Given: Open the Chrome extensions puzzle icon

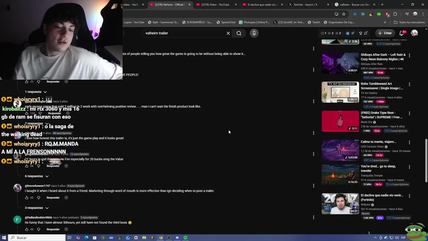Looking at the screenshot, I should coord(395,14).
